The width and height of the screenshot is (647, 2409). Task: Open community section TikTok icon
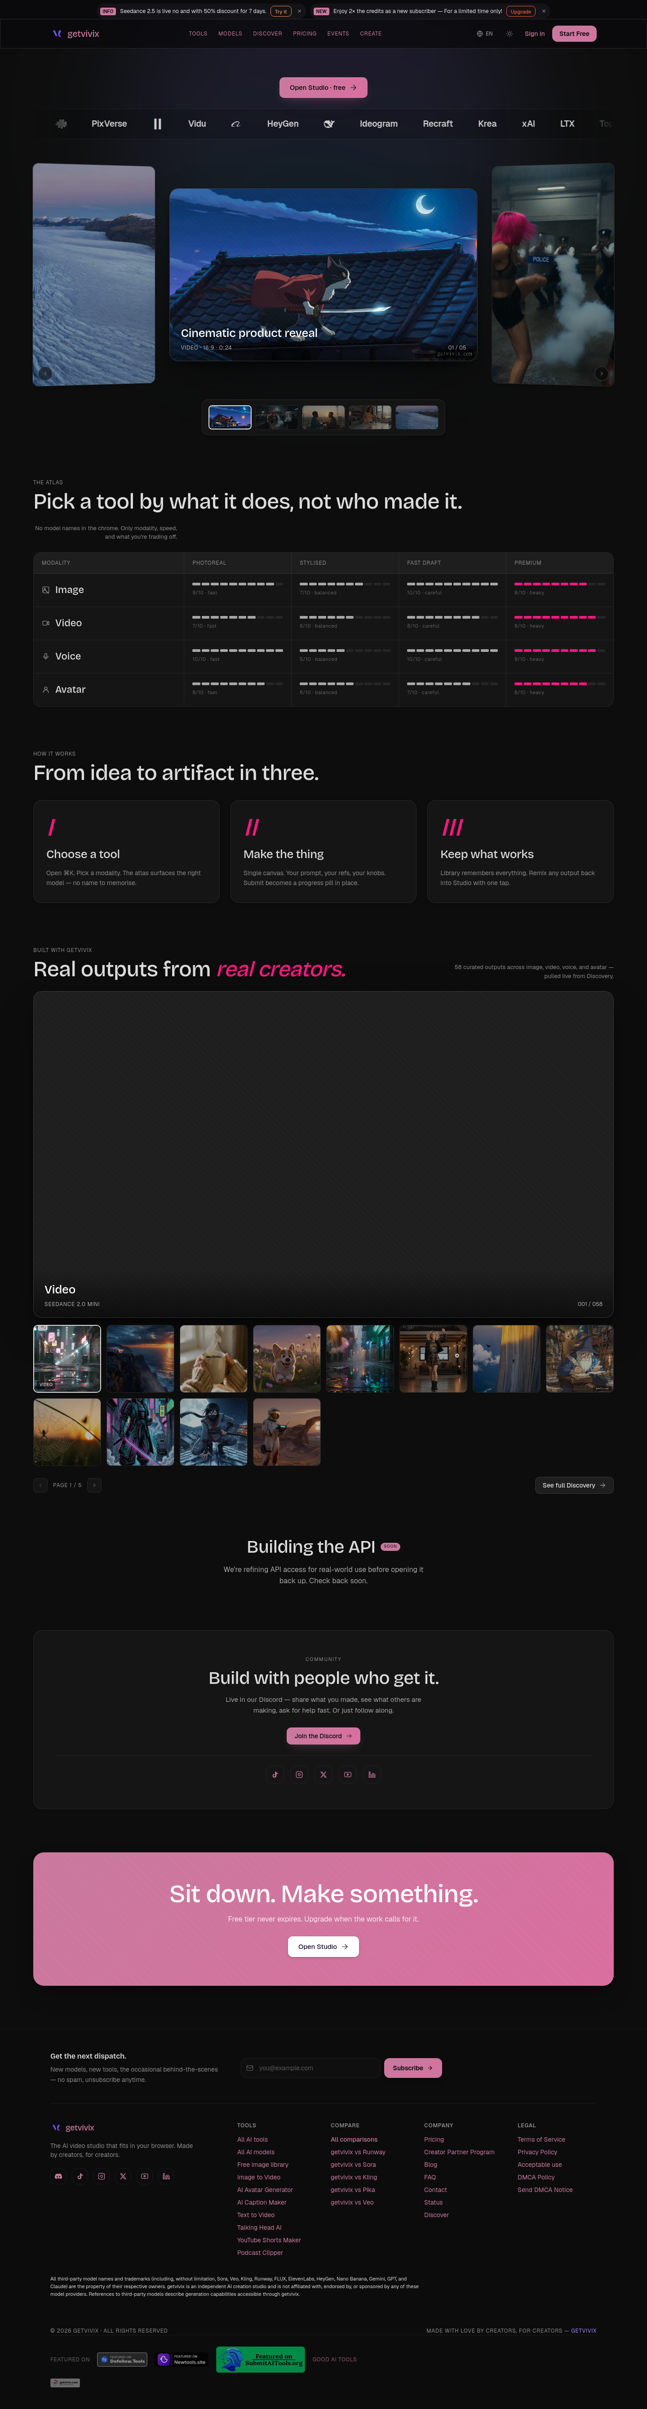click(275, 1774)
